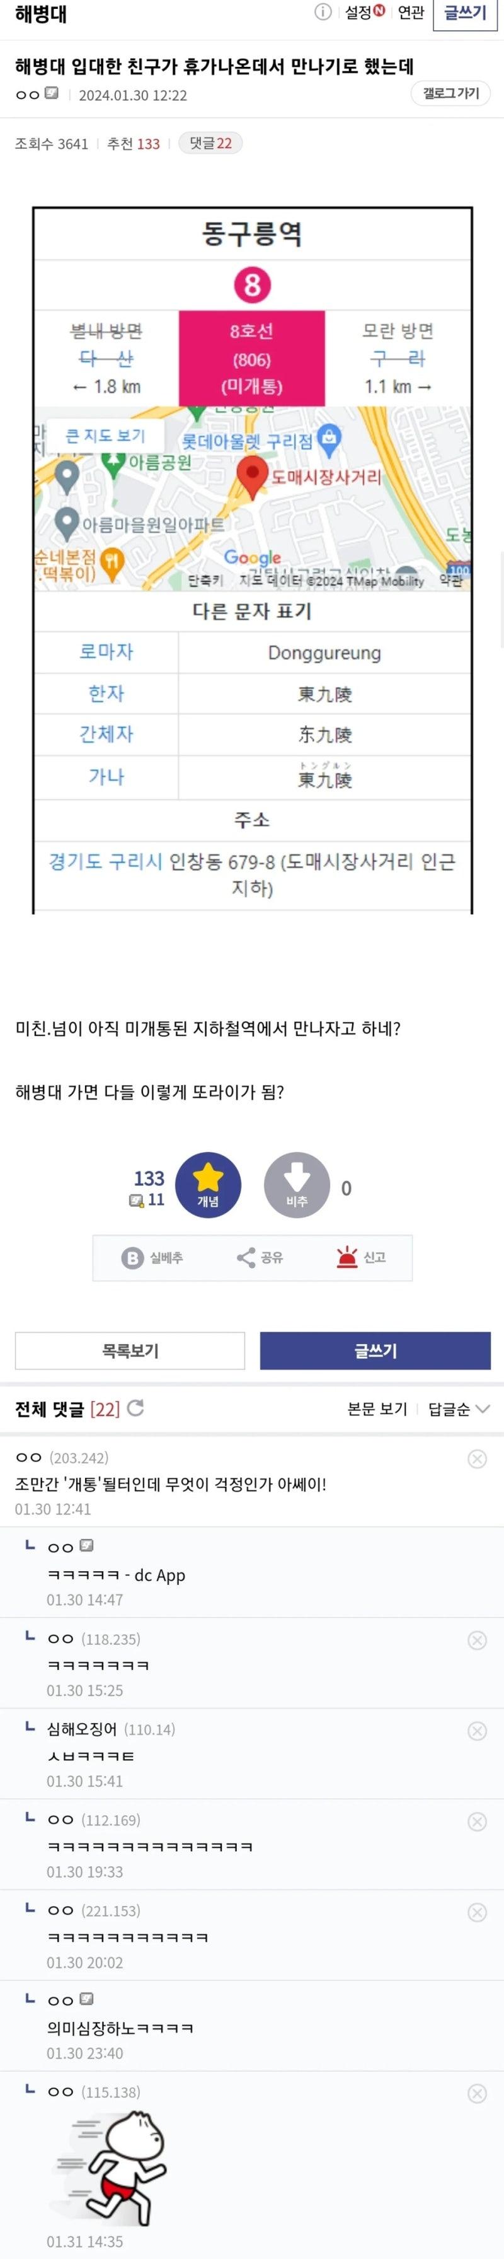Click the info circle icon in header

click(x=323, y=12)
